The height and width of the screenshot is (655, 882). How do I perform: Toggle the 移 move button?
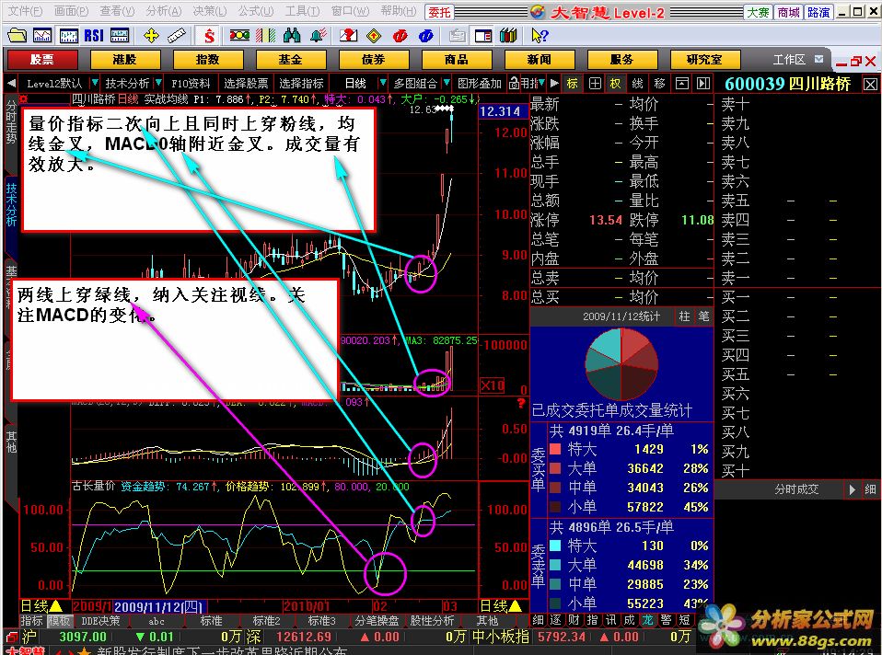click(x=659, y=84)
